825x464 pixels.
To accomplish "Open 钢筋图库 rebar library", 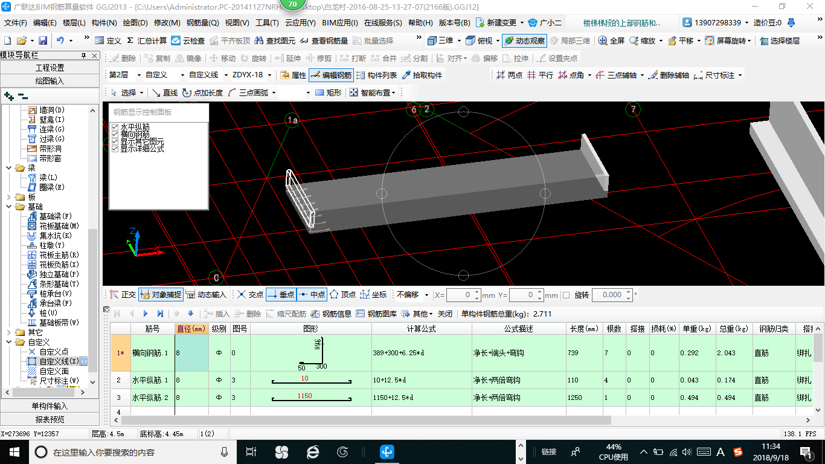I will [x=376, y=314].
